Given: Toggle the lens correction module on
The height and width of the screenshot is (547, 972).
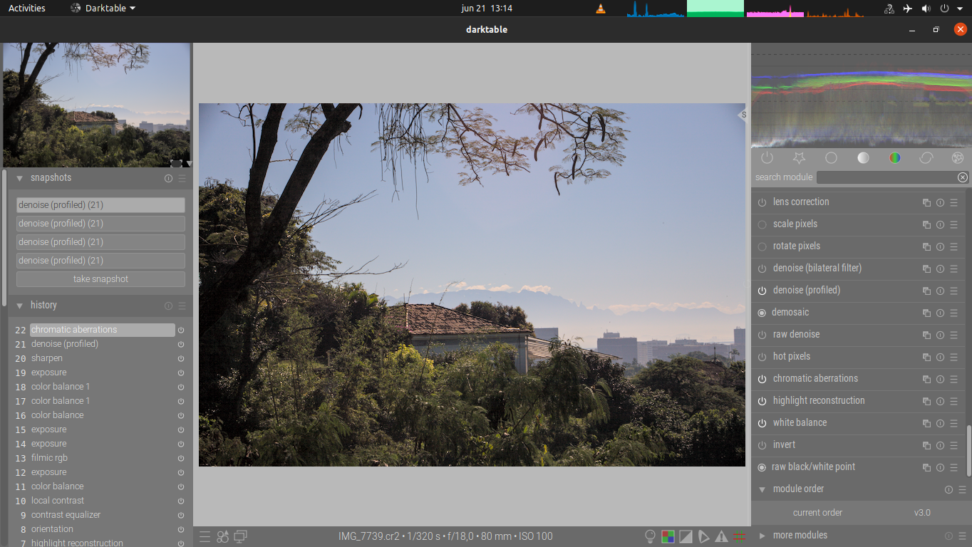Looking at the screenshot, I should [x=762, y=202].
